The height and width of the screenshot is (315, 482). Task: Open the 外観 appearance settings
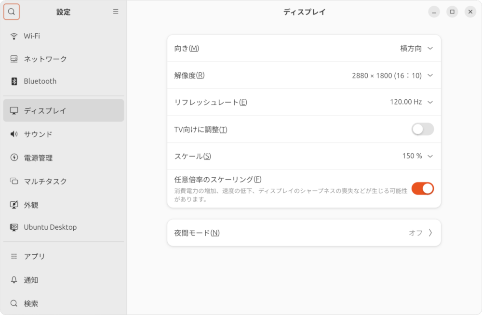click(13, 205)
